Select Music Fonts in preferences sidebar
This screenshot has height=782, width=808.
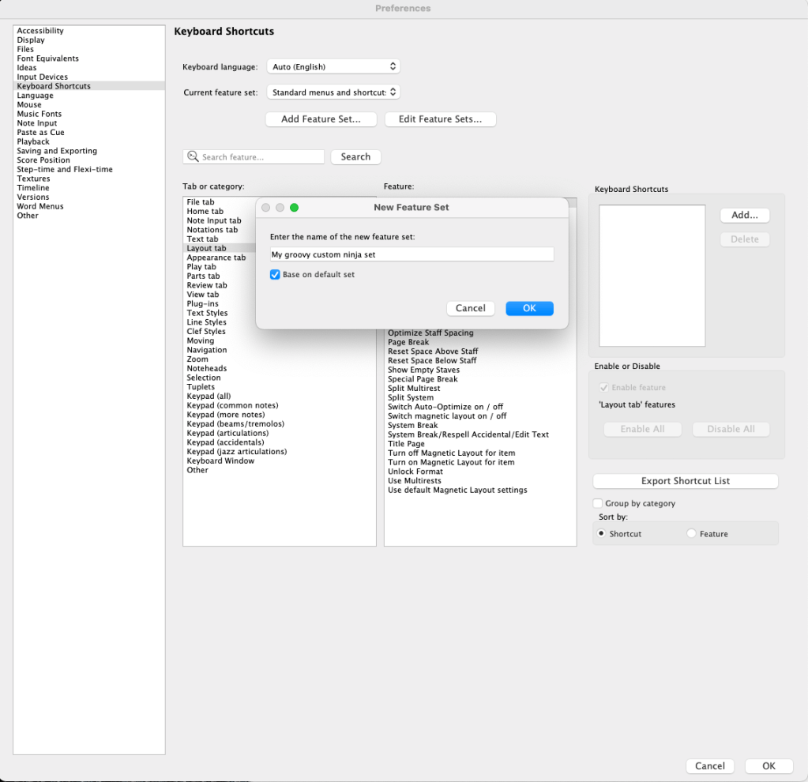point(39,114)
